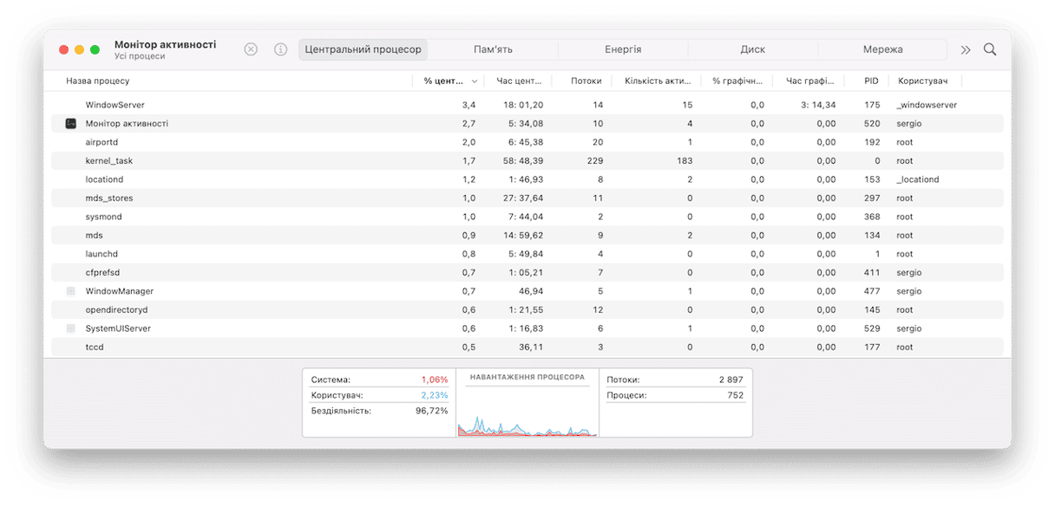Click the _windowserver user cell
Viewport: 1055px width, 506px height.
pyautogui.click(x=927, y=105)
